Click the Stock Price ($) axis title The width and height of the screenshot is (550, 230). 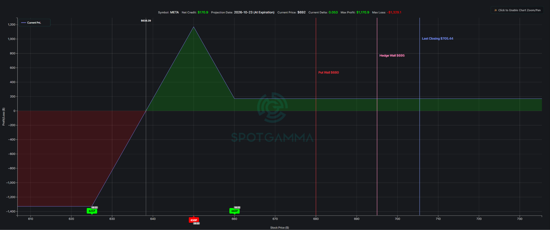click(x=280, y=228)
